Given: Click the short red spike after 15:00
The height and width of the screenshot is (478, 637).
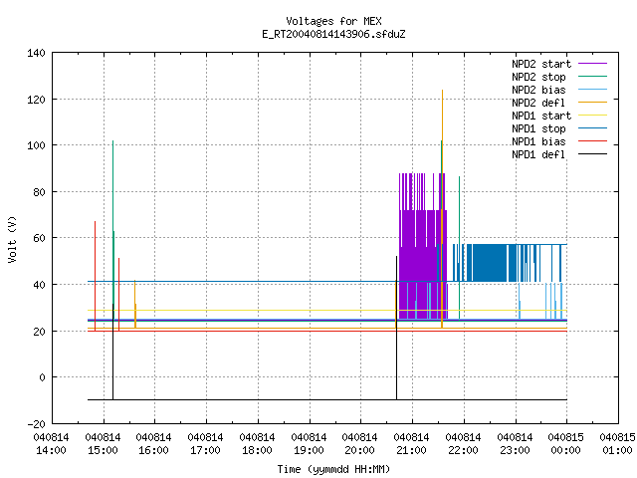Looking at the screenshot, I should tap(118, 295).
